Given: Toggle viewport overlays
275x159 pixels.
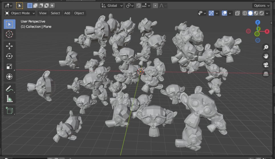Looking at the screenshot, I should 224,13.
